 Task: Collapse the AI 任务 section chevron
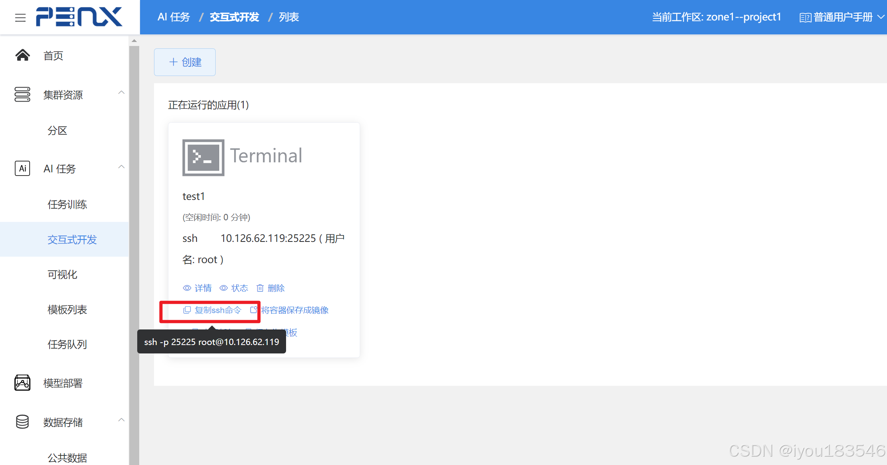click(121, 167)
